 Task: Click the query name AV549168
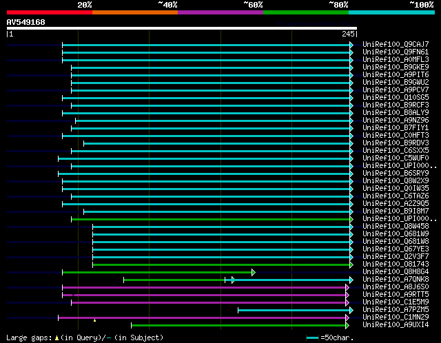coord(26,22)
